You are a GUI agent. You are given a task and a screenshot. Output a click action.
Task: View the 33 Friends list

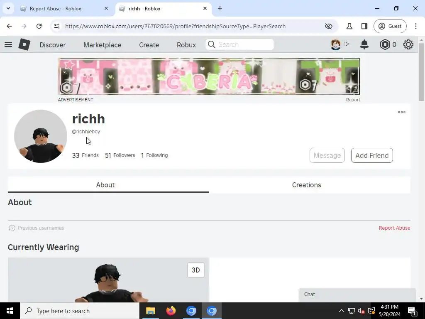[85, 155]
